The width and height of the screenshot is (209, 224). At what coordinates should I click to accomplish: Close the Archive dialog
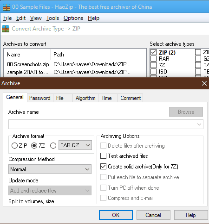tap(204, 83)
